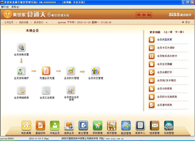The image size is (195, 141).
Task: Click the 本地会员 page heading
Action: point(32,30)
